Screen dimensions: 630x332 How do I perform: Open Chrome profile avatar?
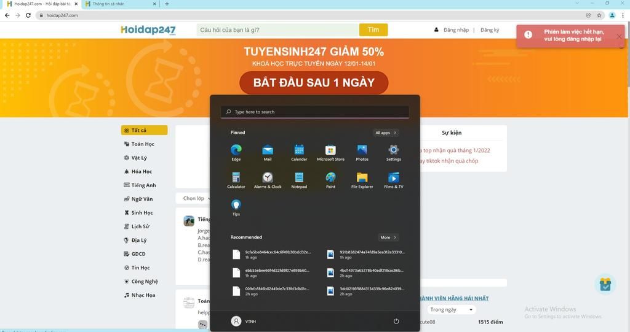[612, 15]
